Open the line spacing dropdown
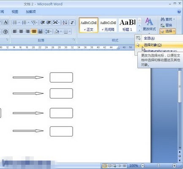 (x=48, y=31)
